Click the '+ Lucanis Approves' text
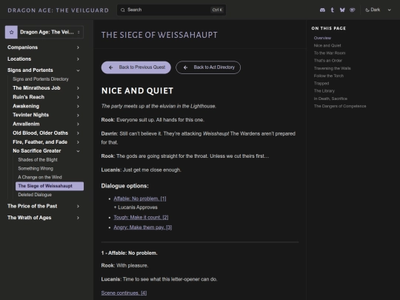 tap(136, 207)
